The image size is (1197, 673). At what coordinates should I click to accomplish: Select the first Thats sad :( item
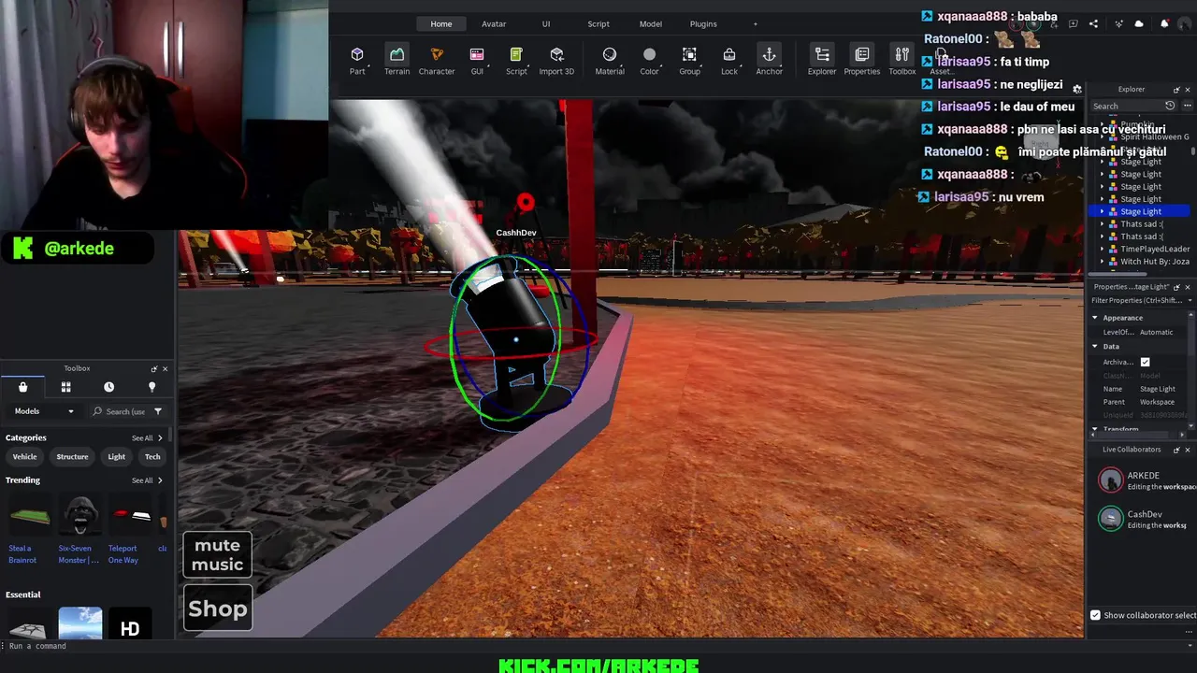click(x=1141, y=224)
